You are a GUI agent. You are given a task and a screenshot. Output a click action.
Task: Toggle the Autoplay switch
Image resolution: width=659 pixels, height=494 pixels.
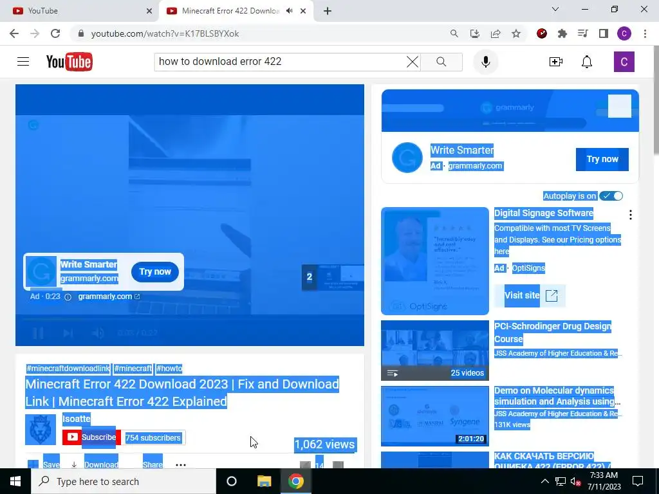[611, 196]
